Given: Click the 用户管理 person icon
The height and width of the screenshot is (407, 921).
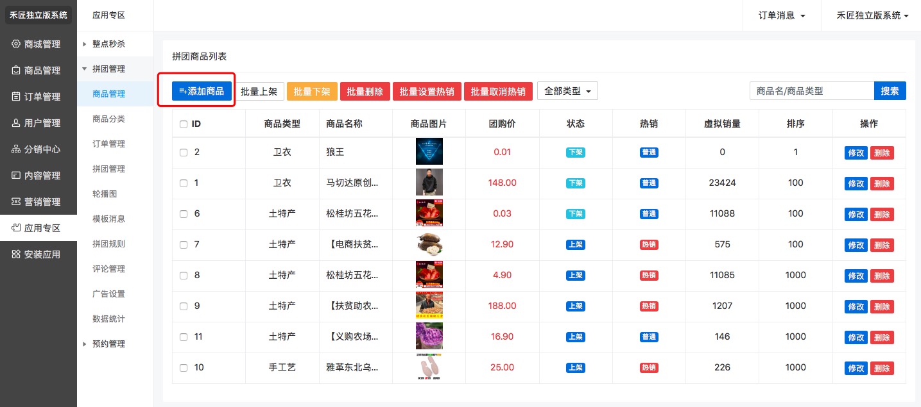Looking at the screenshot, I should (16, 123).
